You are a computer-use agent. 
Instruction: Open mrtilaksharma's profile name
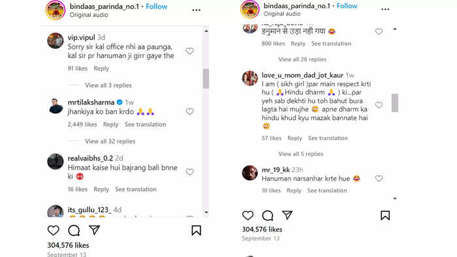click(x=91, y=102)
